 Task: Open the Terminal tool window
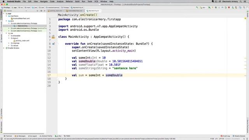8,136
